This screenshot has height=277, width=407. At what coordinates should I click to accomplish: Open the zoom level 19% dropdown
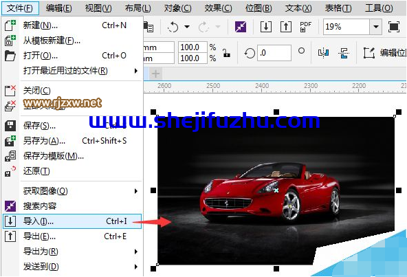tap(375, 27)
